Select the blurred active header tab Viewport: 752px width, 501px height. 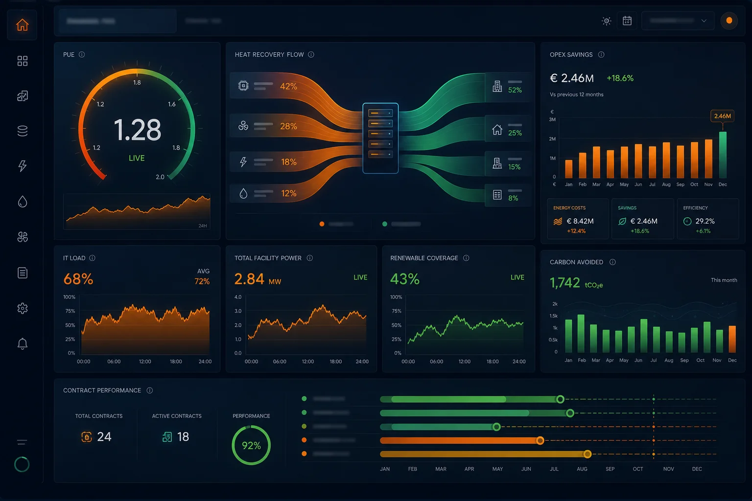click(117, 21)
